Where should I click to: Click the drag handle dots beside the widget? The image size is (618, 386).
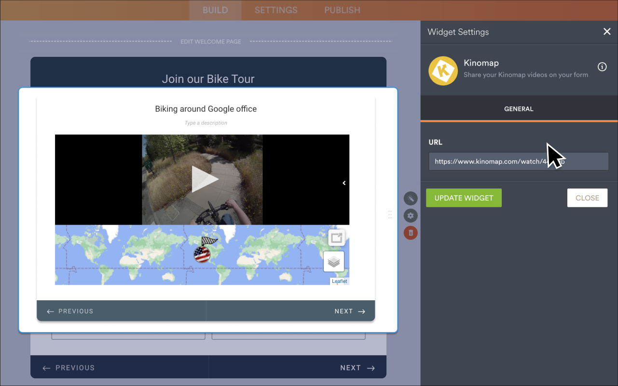pos(390,215)
